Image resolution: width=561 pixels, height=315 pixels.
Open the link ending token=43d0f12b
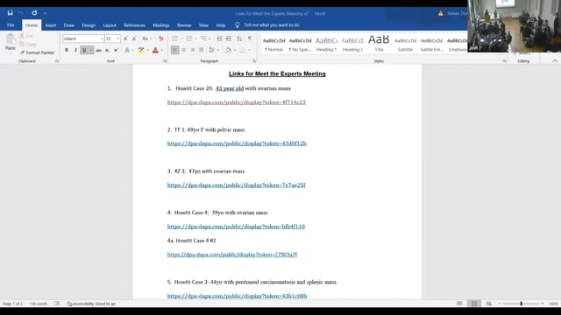click(237, 143)
